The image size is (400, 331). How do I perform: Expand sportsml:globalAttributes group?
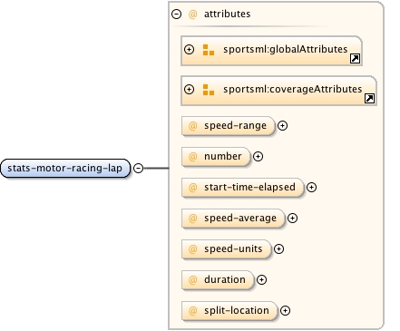[x=190, y=49]
